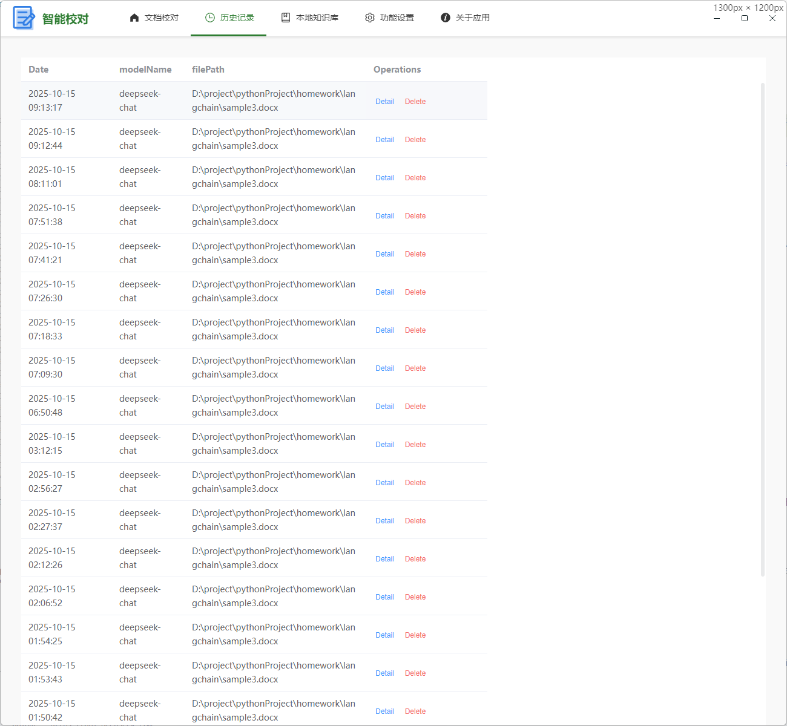The image size is (787, 726).
Task: Show Detail of the 02:27:37 record
Action: click(x=384, y=521)
